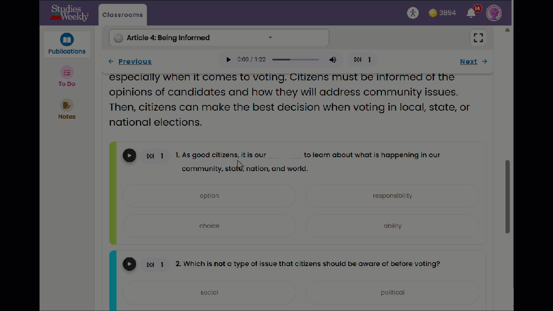Mute the article audio volume
Viewport: 553px width, 311px height.
pyautogui.click(x=333, y=60)
